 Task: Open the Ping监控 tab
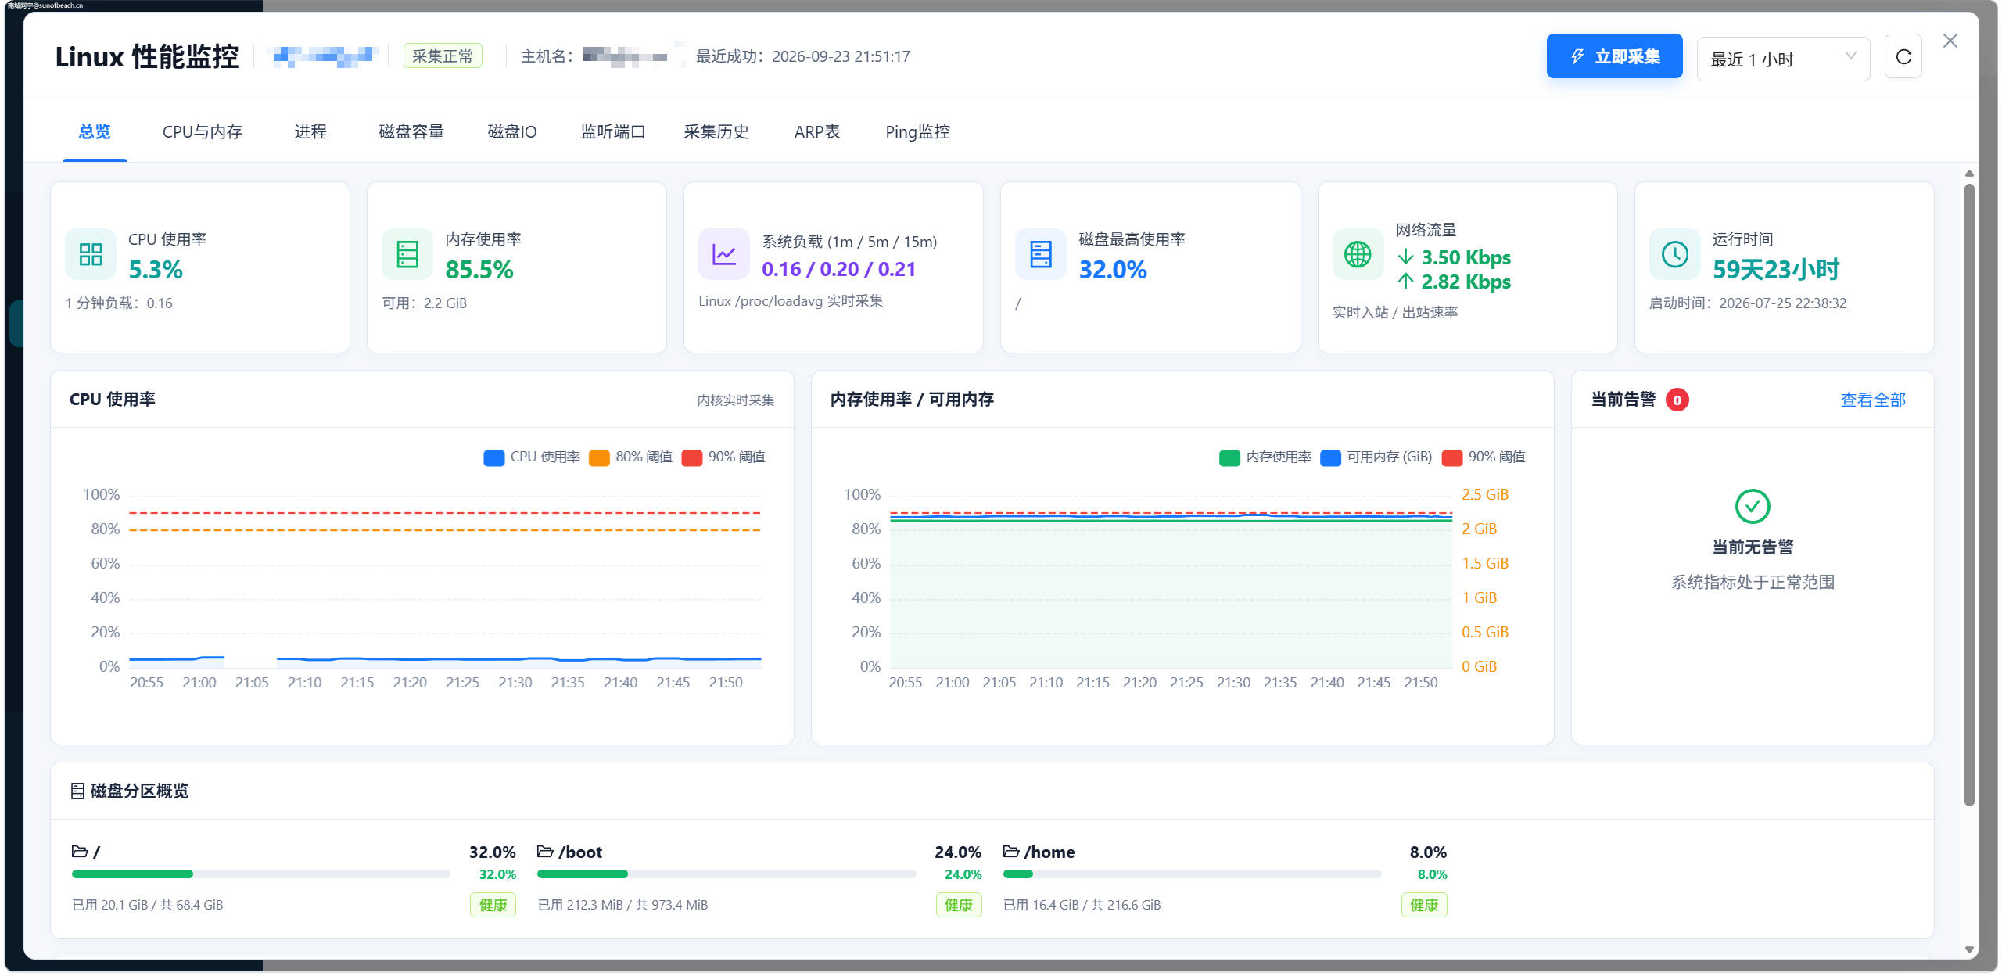tap(917, 131)
